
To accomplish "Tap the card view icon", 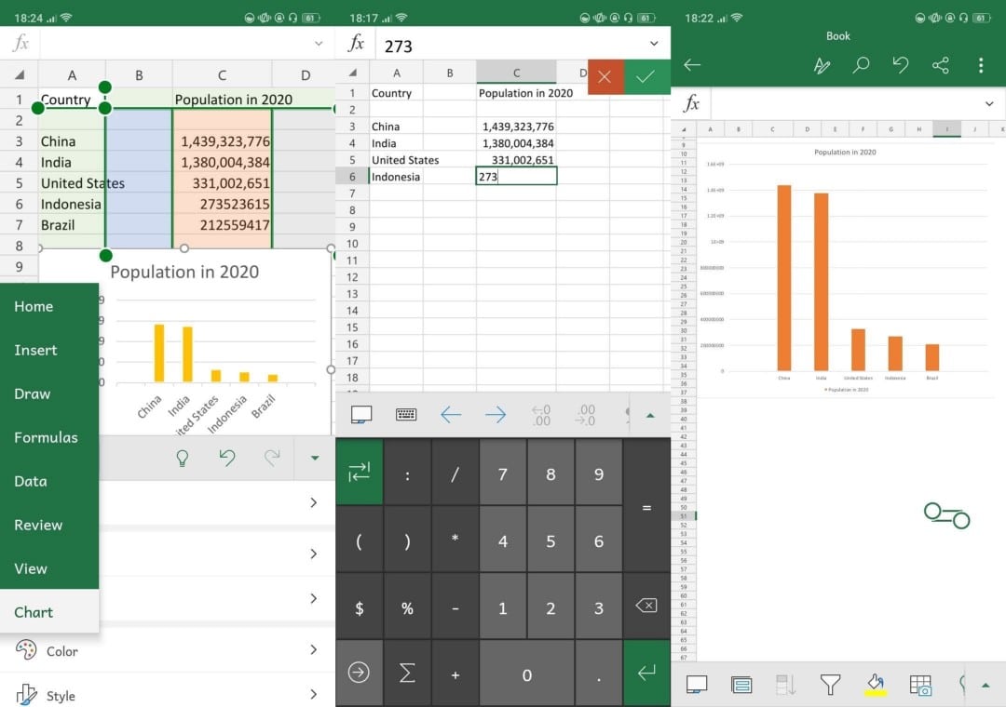I will [741, 685].
